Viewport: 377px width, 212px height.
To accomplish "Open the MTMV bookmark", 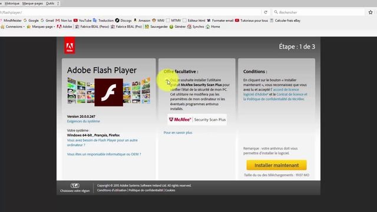I will [x=173, y=21].
